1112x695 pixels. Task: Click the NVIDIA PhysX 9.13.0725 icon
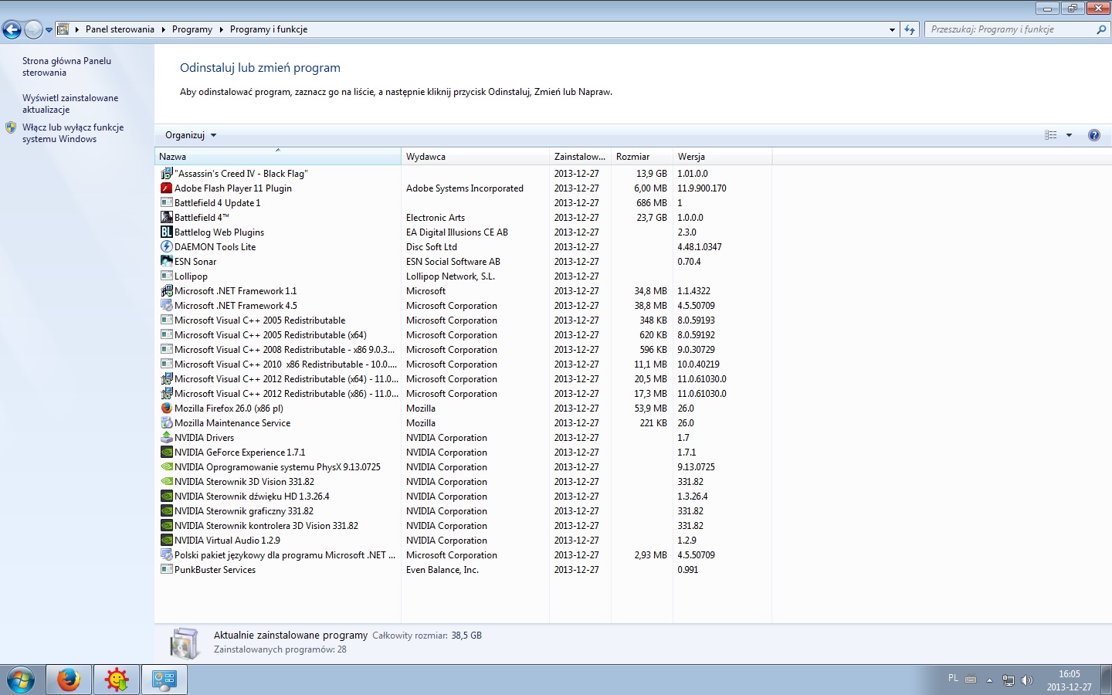pos(167,467)
